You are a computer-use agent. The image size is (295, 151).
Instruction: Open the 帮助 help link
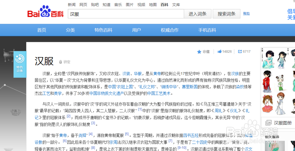pyautogui.click(x=246, y=14)
